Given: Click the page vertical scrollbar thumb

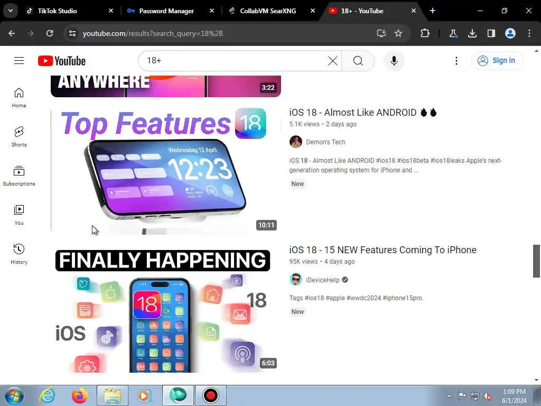Looking at the screenshot, I should [536, 261].
